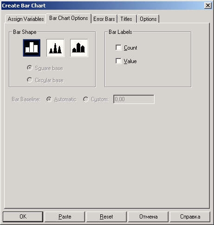This screenshot has height=225, width=214.
Task: Toggle the Value bar label checkbox
Action: [x=118, y=61]
